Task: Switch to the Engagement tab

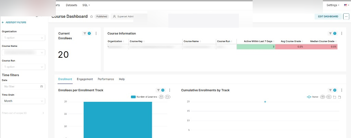Action: [85, 79]
